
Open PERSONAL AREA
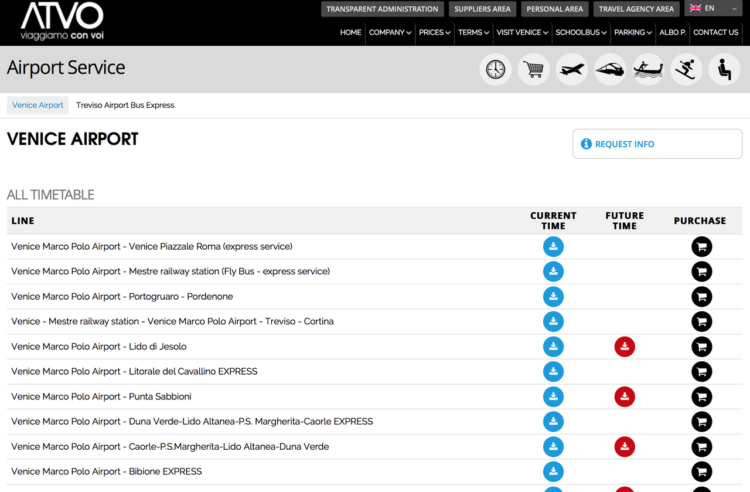click(x=555, y=9)
